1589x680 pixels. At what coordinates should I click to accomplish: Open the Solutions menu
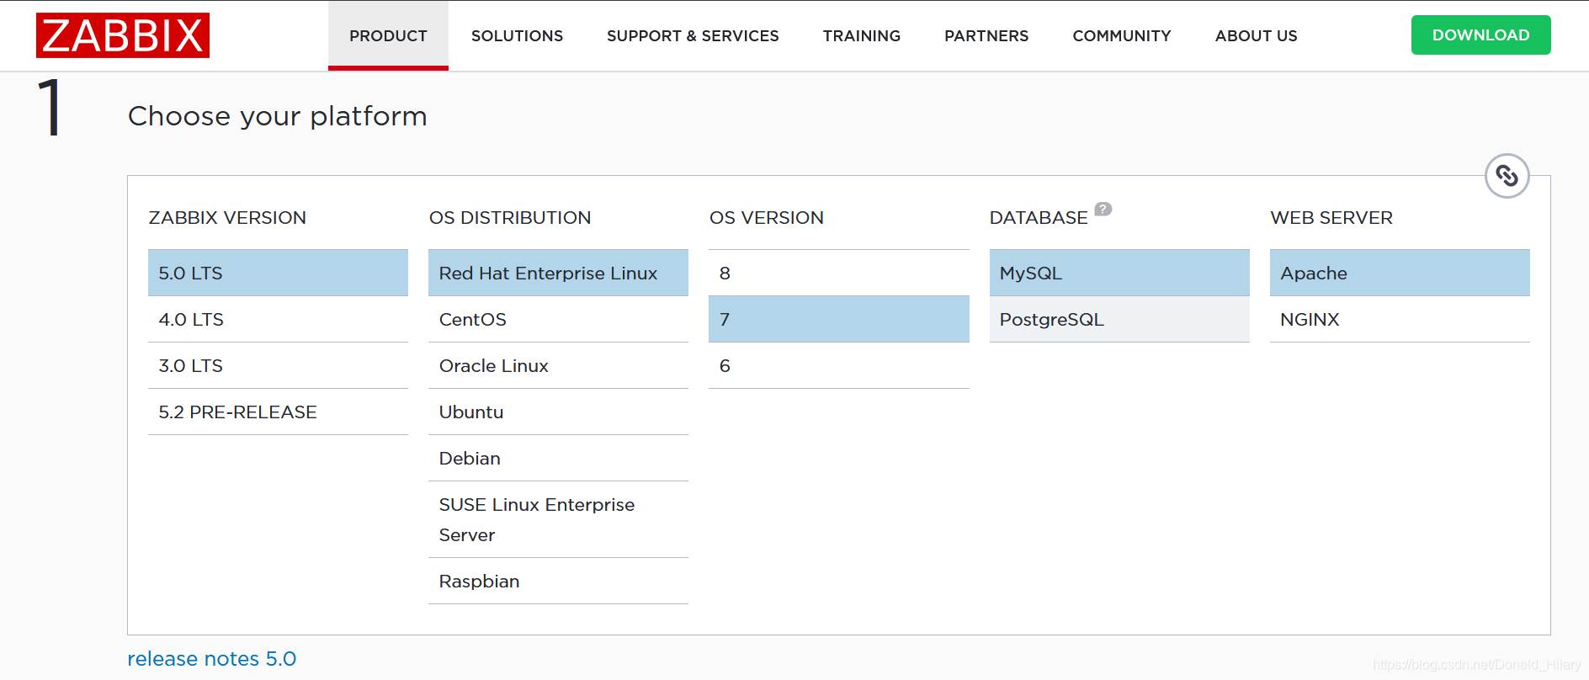click(517, 35)
